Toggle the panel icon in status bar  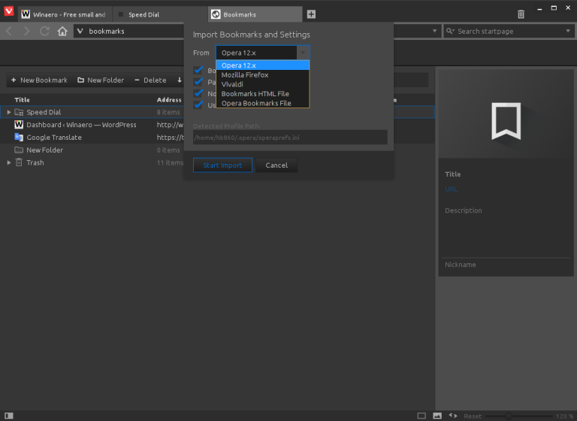pyautogui.click(x=8, y=416)
